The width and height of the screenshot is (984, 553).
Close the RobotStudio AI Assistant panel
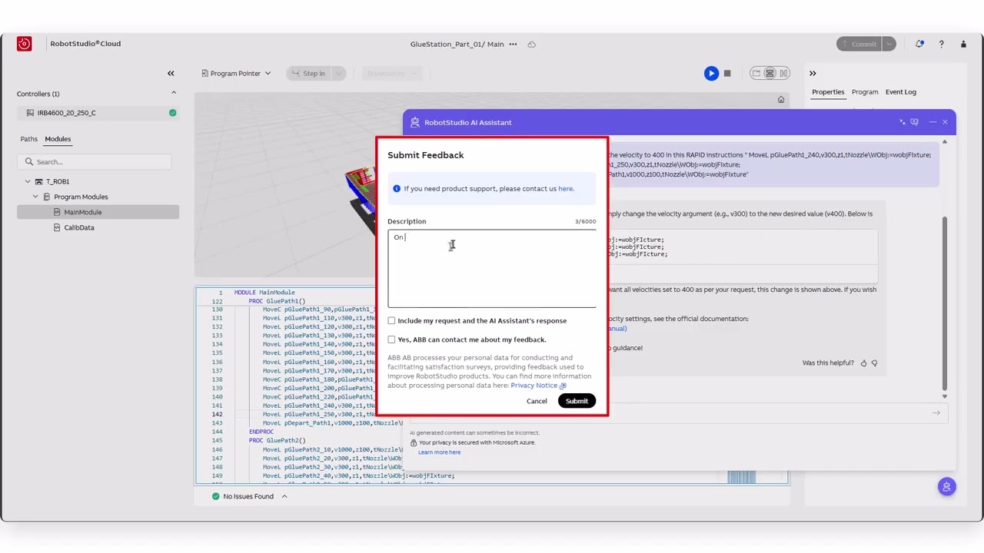pyautogui.click(x=945, y=122)
